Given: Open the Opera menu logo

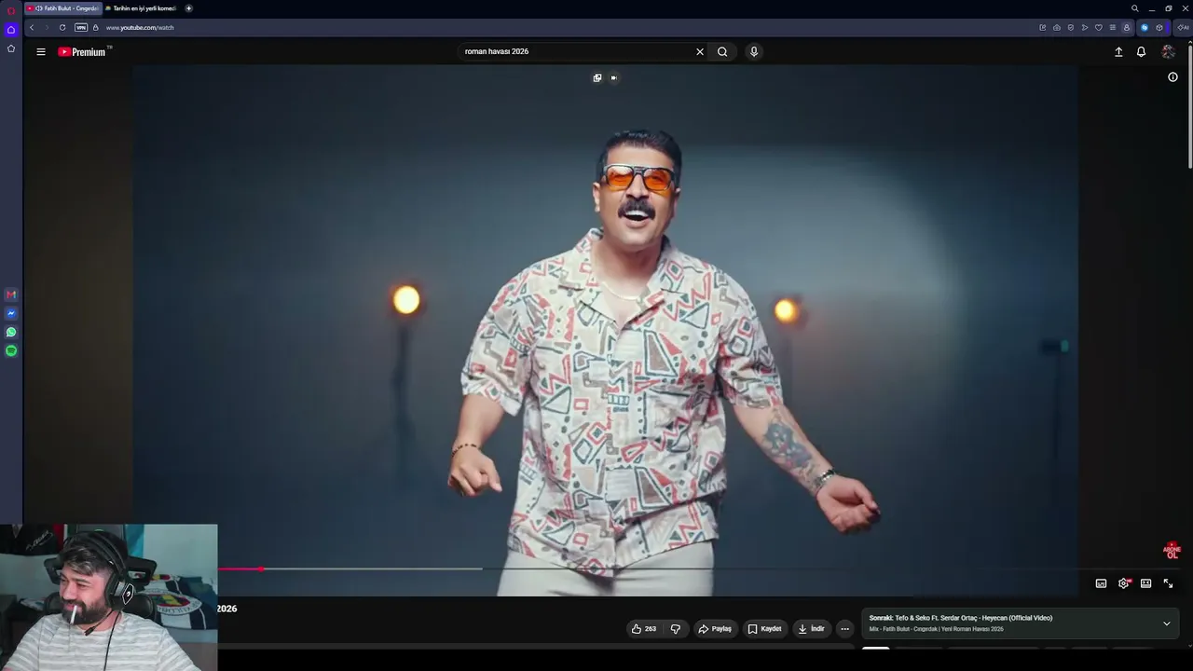Looking at the screenshot, I should point(11,10).
